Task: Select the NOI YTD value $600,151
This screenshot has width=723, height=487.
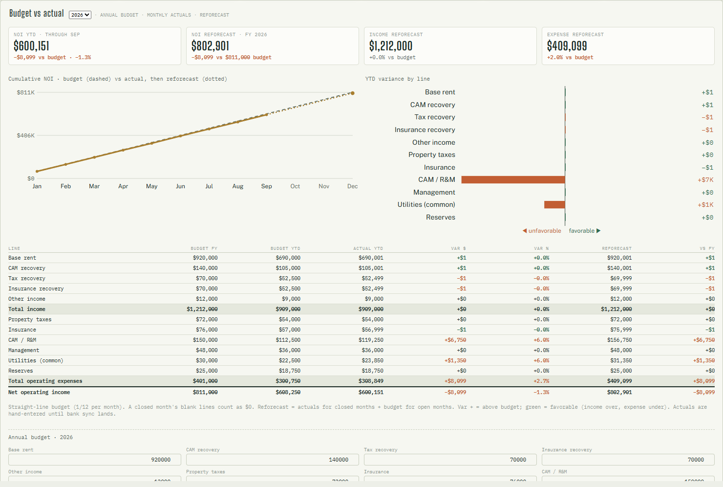Action: [x=31, y=46]
